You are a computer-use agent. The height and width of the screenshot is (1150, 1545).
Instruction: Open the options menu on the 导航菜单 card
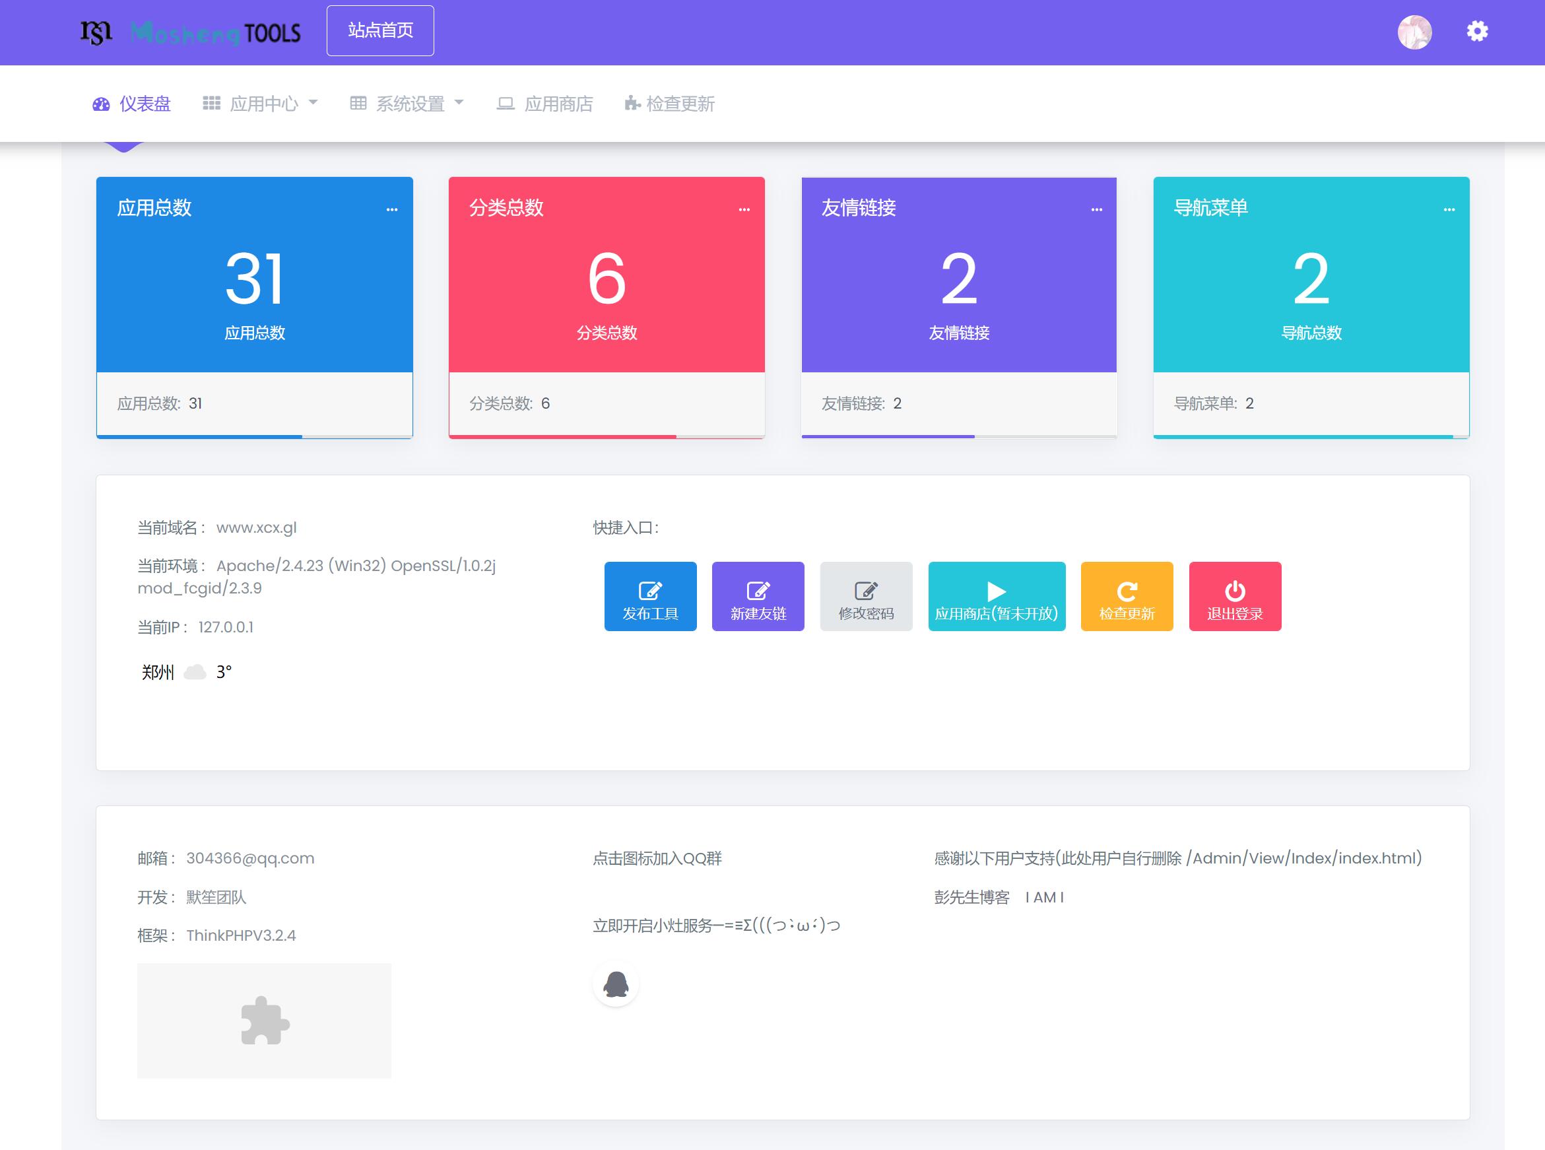point(1450,209)
